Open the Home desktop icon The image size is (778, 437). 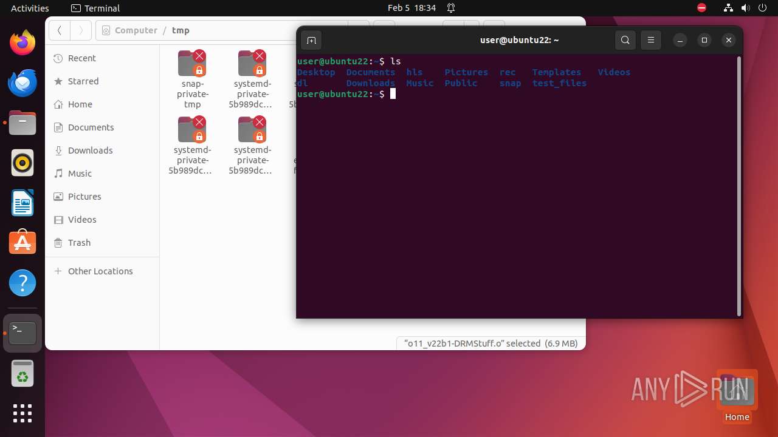point(737,396)
